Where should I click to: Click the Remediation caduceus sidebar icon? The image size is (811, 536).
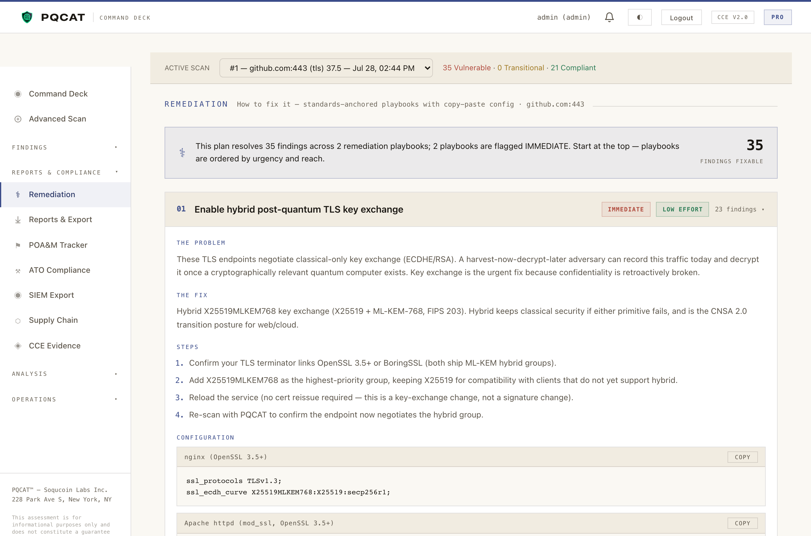coord(18,194)
